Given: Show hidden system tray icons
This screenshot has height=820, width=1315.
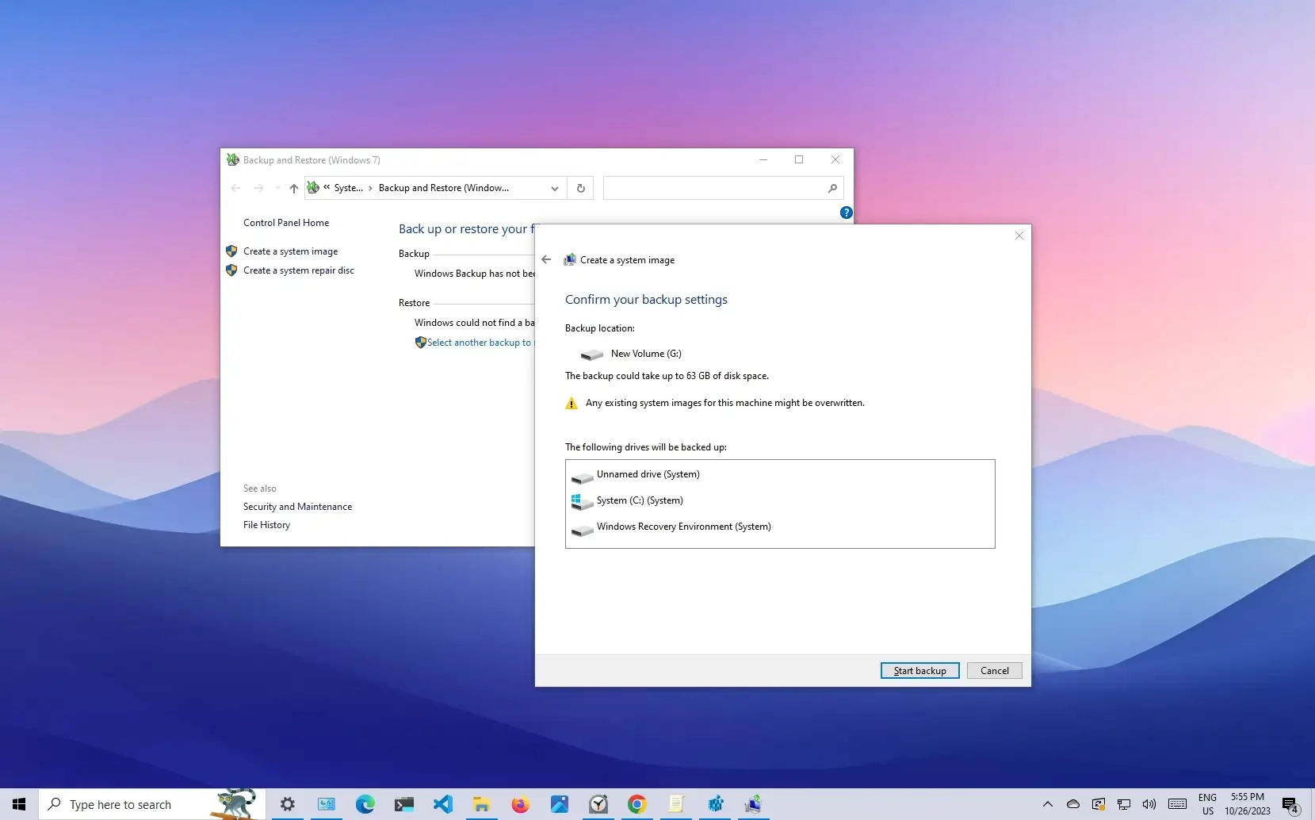Looking at the screenshot, I should click(x=1047, y=804).
